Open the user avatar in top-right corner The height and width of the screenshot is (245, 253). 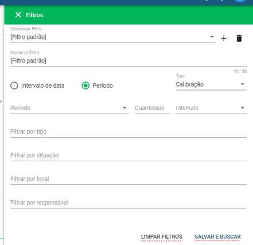(240, 1)
